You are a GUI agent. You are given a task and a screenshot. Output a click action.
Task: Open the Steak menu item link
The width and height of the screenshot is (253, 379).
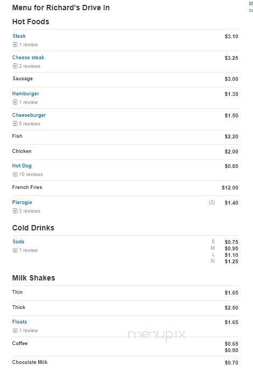(19, 36)
